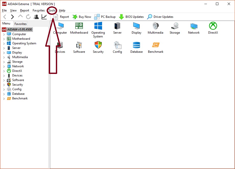Open the Display icon in main pane
Viewport: 235px width, 169px height.
point(137,26)
